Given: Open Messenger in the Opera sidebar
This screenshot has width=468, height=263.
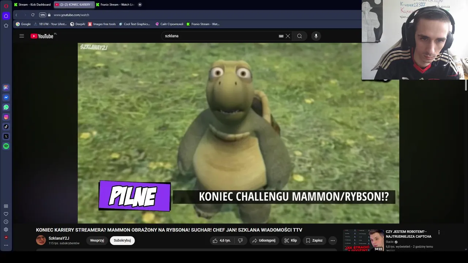Looking at the screenshot, I should (x=6, y=98).
